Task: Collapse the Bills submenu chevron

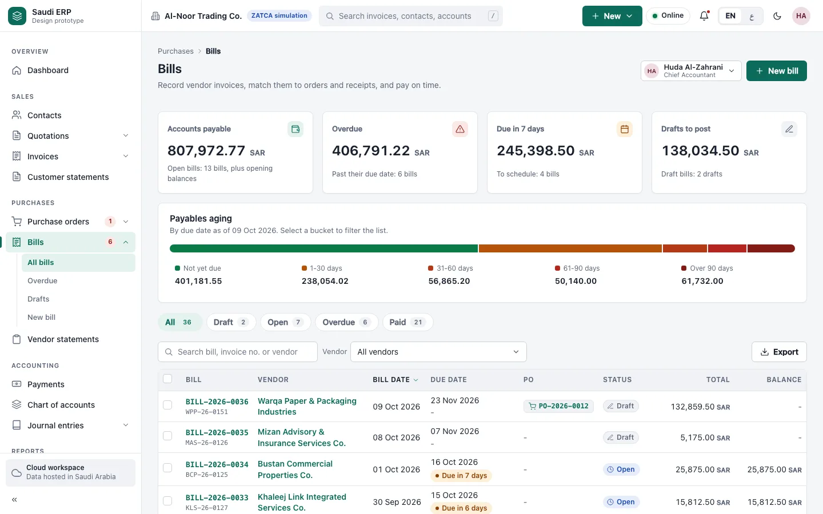Action: pos(126,242)
